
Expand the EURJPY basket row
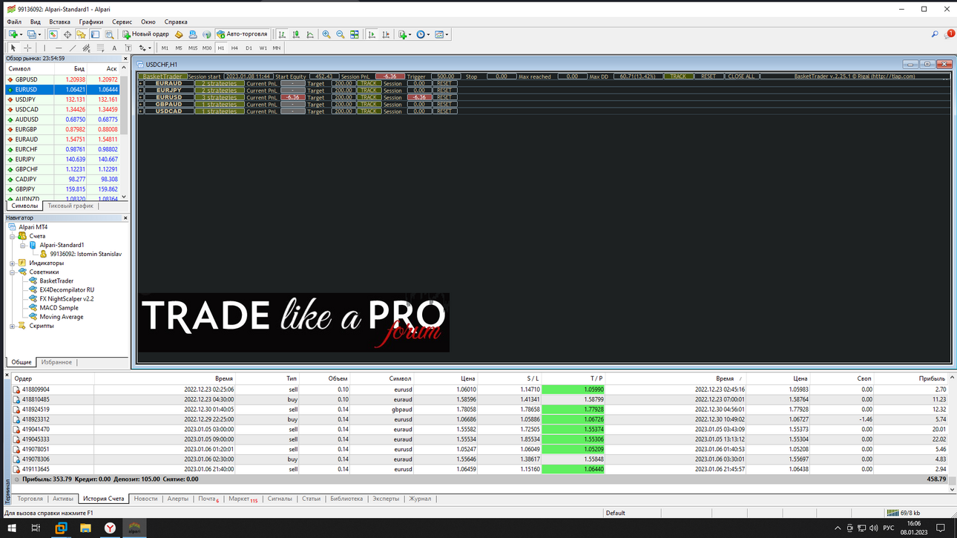141,91
